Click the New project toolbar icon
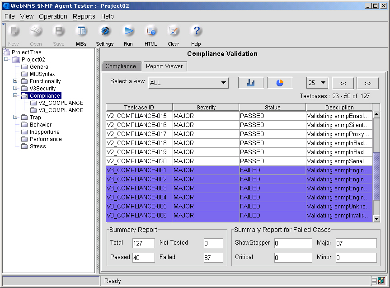This screenshot has width=390, height=288. tap(14, 31)
